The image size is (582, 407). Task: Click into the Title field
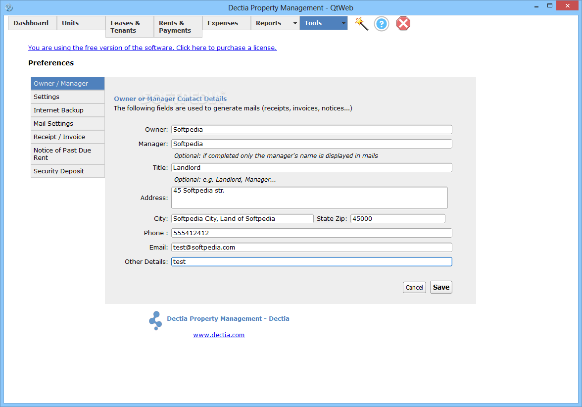[312, 167]
